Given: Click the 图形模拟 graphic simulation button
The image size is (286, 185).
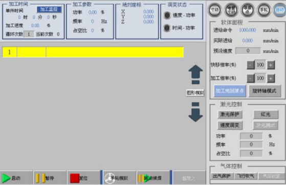Looking at the screenshot, I should [195, 93].
